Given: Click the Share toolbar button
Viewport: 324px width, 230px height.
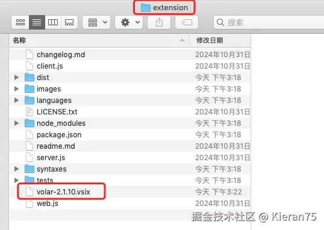Looking at the screenshot, I should click(159, 22).
